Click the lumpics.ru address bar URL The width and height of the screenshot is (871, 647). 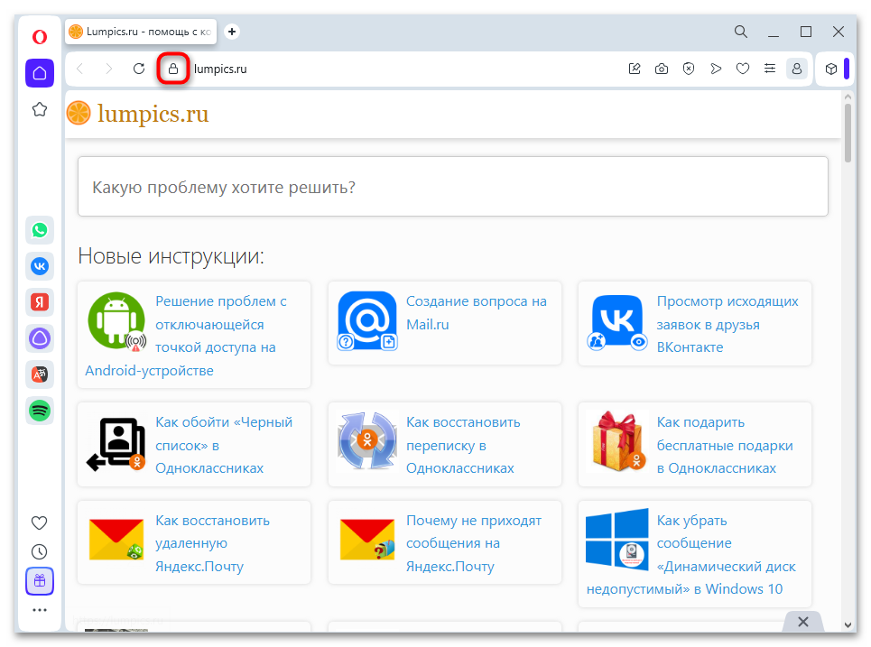pos(220,69)
